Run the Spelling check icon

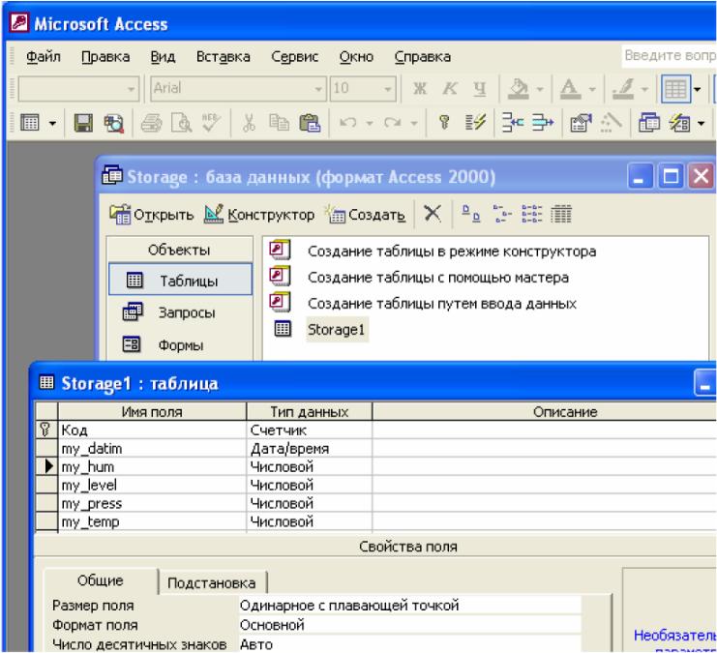point(211,123)
